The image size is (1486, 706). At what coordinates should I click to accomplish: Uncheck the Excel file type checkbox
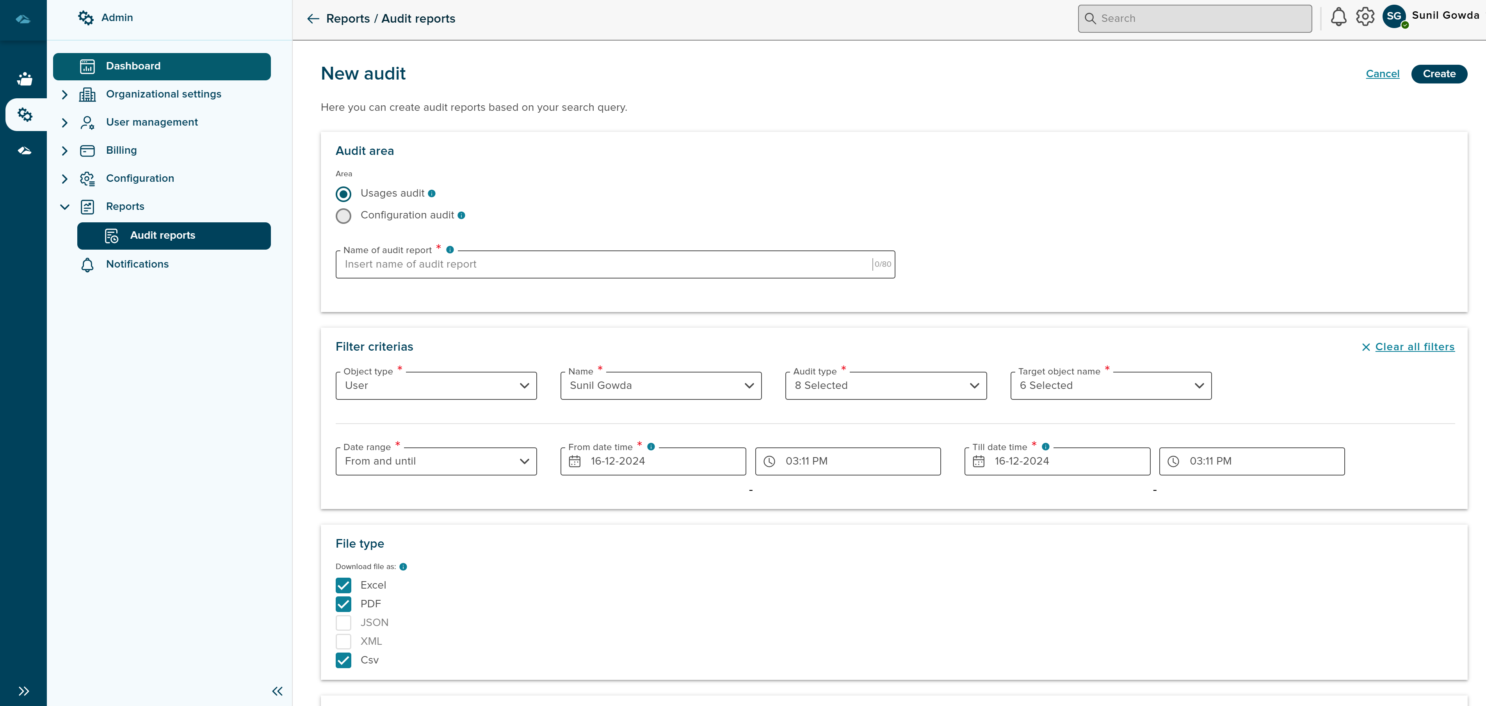pos(343,585)
